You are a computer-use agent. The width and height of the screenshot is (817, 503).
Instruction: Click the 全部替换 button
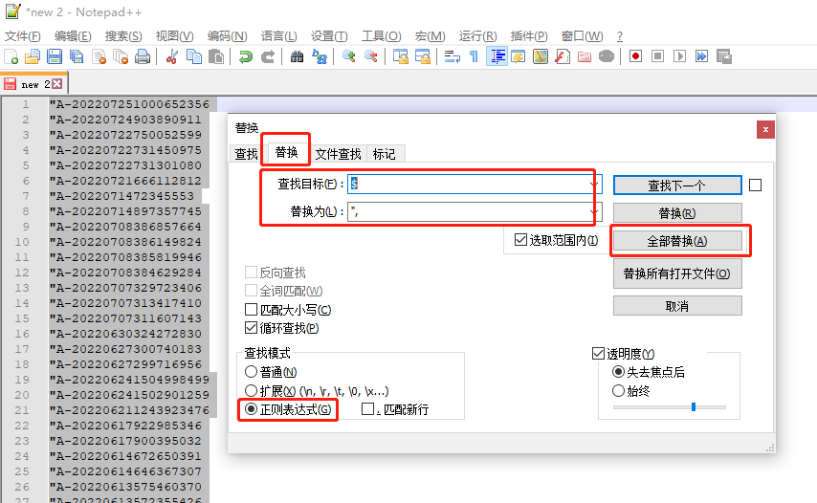pyautogui.click(x=677, y=241)
